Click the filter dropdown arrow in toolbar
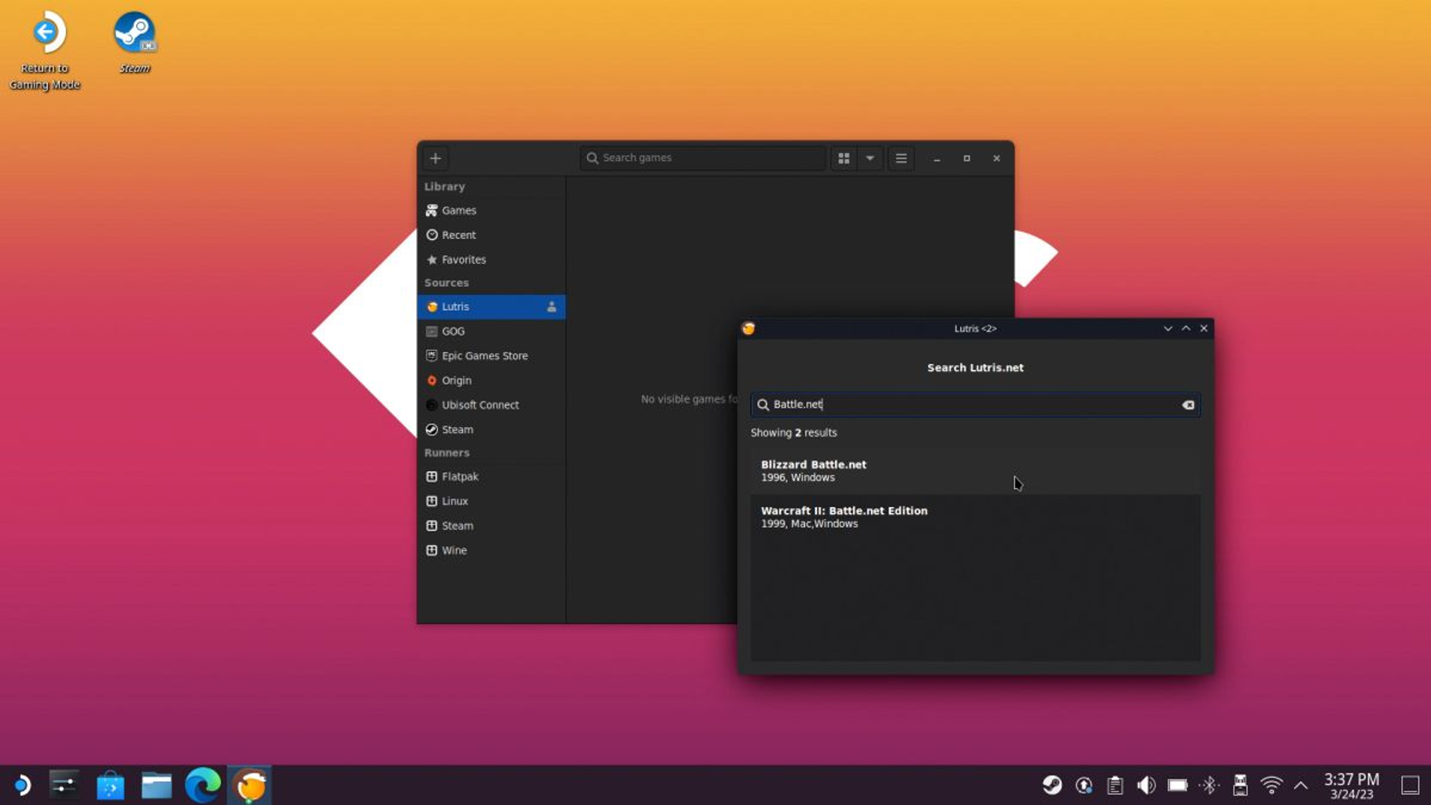1431x805 pixels. coord(869,158)
